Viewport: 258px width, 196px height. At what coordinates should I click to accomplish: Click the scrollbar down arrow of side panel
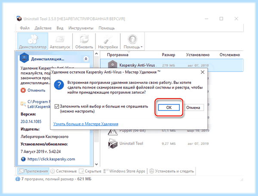point(97,164)
